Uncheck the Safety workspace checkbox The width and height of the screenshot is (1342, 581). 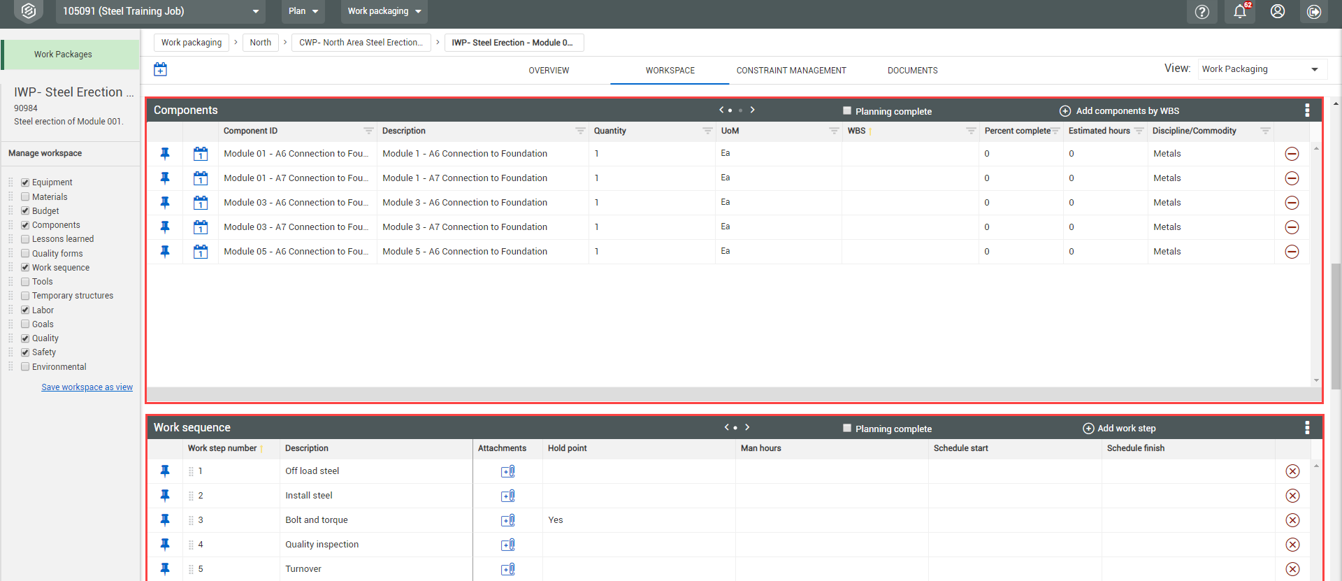coord(25,352)
